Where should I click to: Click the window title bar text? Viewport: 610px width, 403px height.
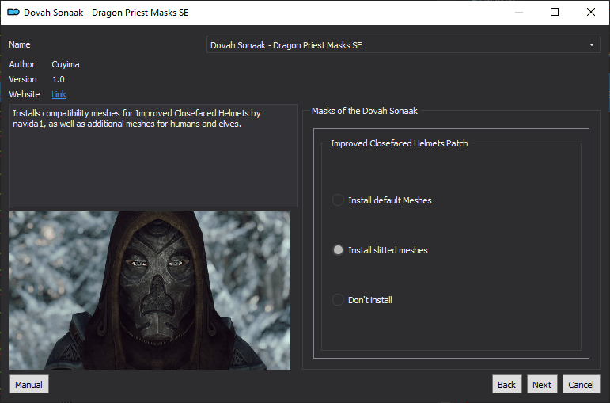click(x=106, y=13)
